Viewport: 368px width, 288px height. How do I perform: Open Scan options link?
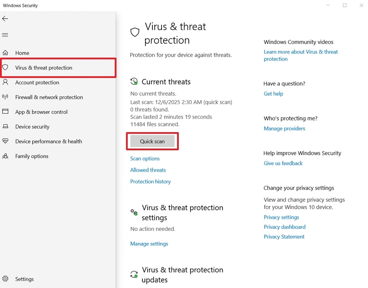145,159
